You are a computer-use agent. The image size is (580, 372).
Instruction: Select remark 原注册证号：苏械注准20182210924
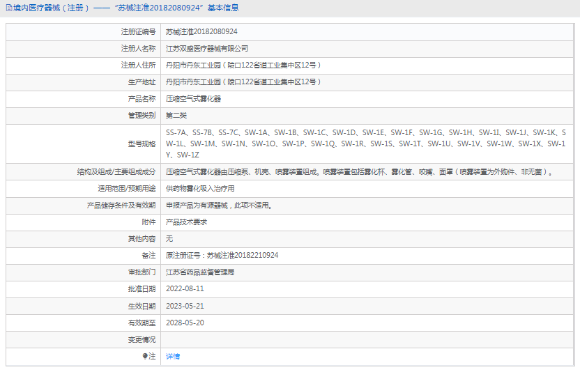pos(222,255)
